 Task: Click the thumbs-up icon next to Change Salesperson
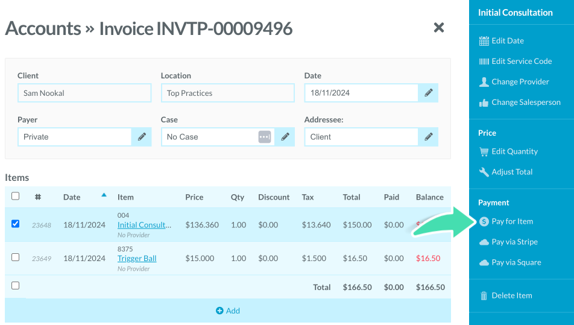point(484,103)
